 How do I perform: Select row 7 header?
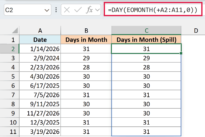(x=10, y=95)
